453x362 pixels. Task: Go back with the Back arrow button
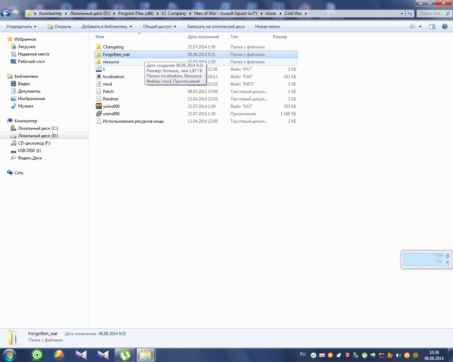point(5,13)
